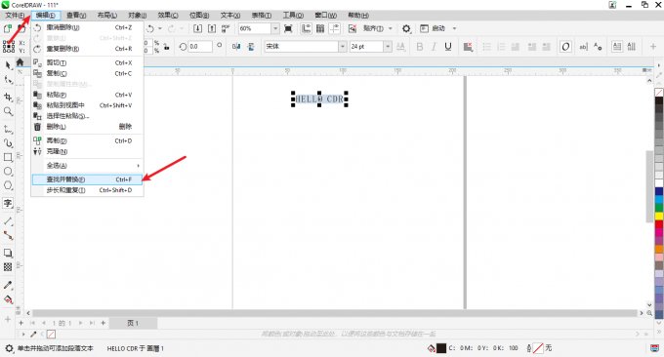Open the Welcome home tab icon
The image size is (664, 357).
(x=20, y=62)
